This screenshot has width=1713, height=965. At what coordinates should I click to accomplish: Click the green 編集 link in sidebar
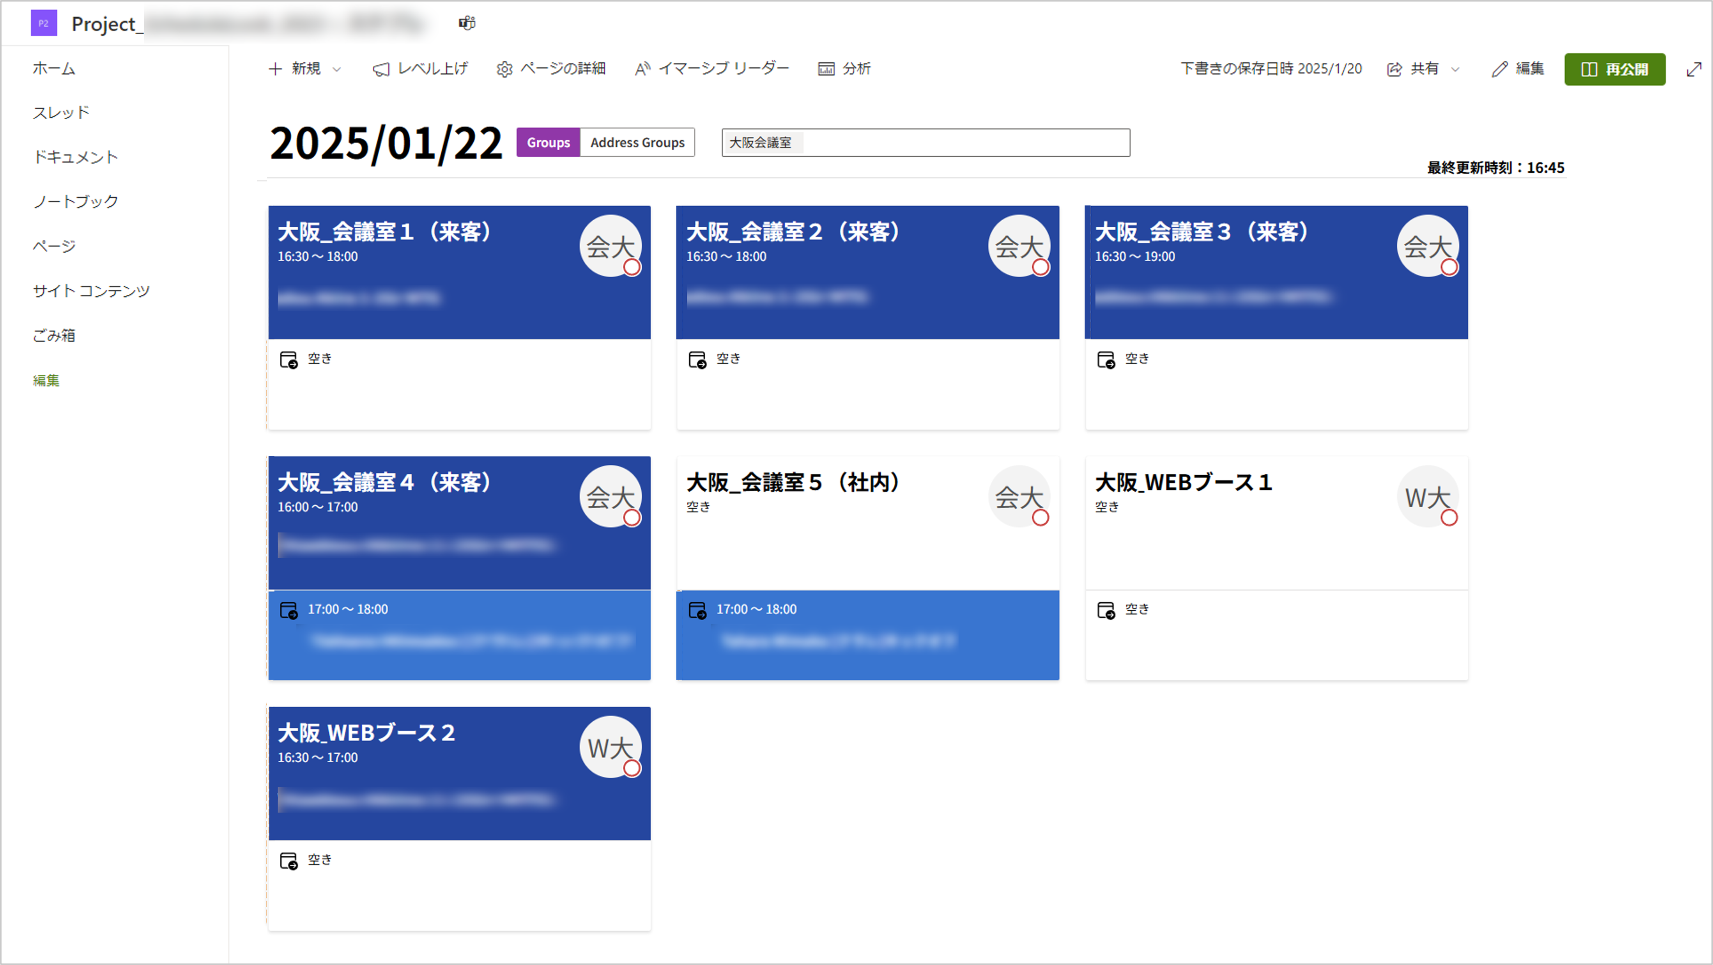coord(46,380)
